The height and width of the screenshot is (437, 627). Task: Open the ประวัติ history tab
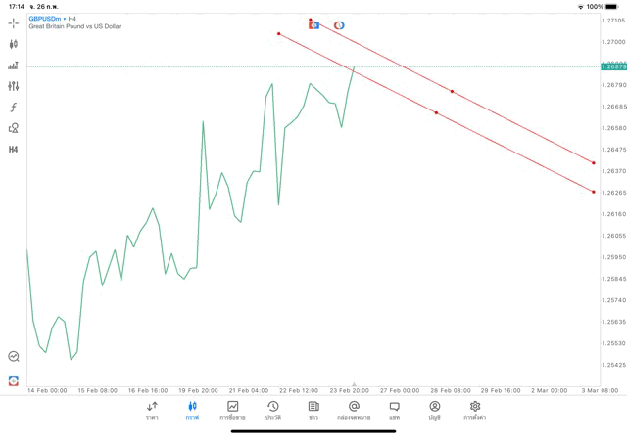point(273,410)
